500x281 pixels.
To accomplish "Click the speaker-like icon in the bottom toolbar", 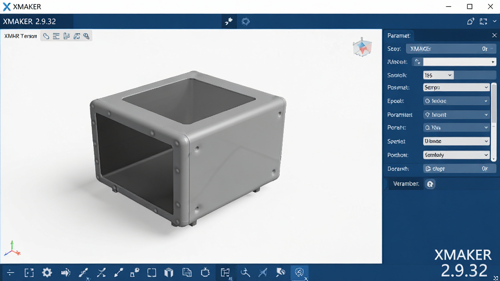I will tap(65, 272).
